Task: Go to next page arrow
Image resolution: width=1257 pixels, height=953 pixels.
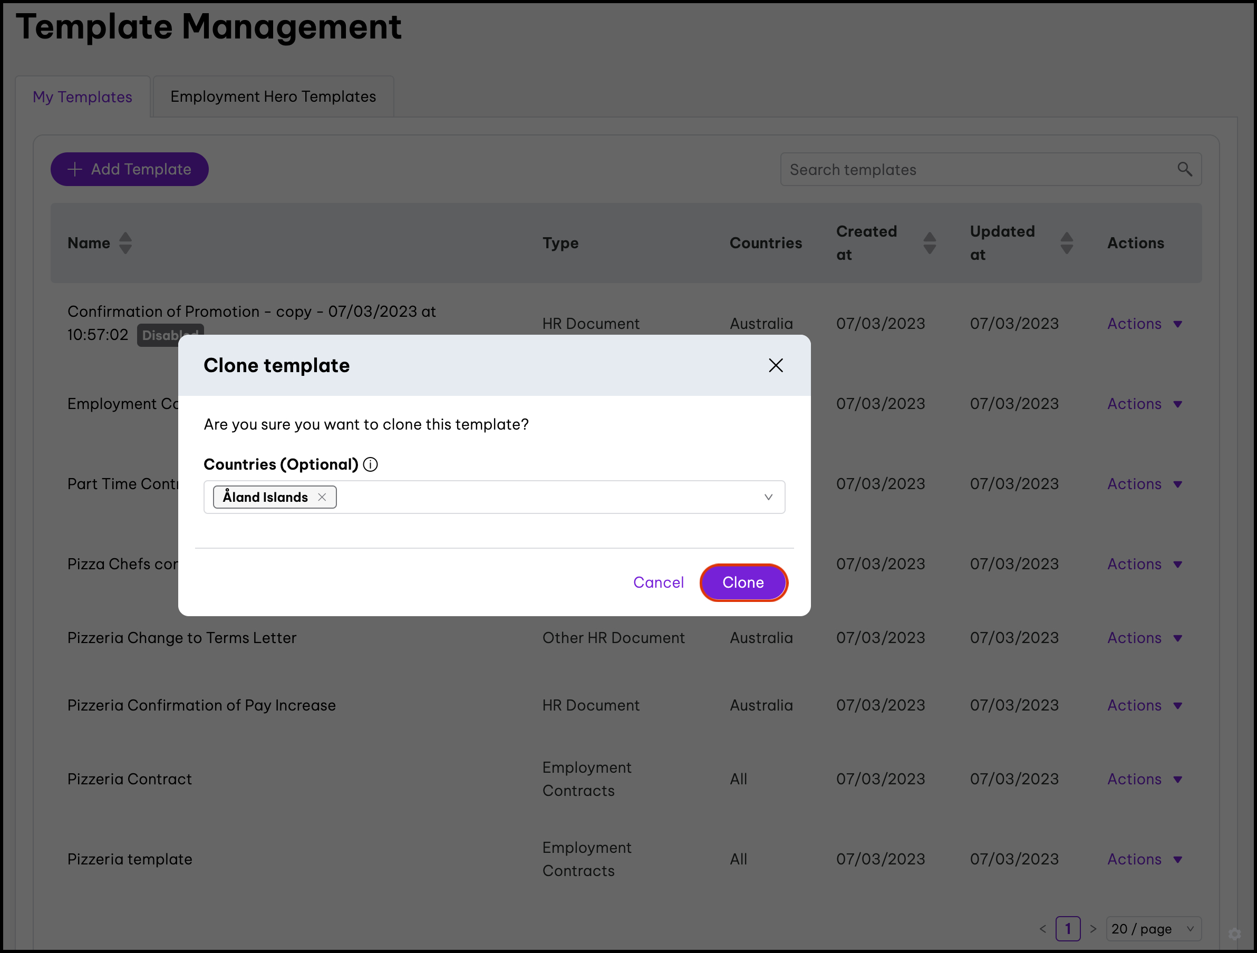Action: click(1093, 929)
